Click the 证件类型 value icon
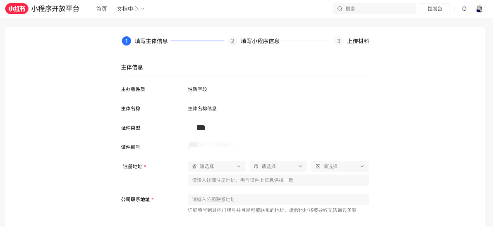This screenshot has width=493, height=227. 201,128
